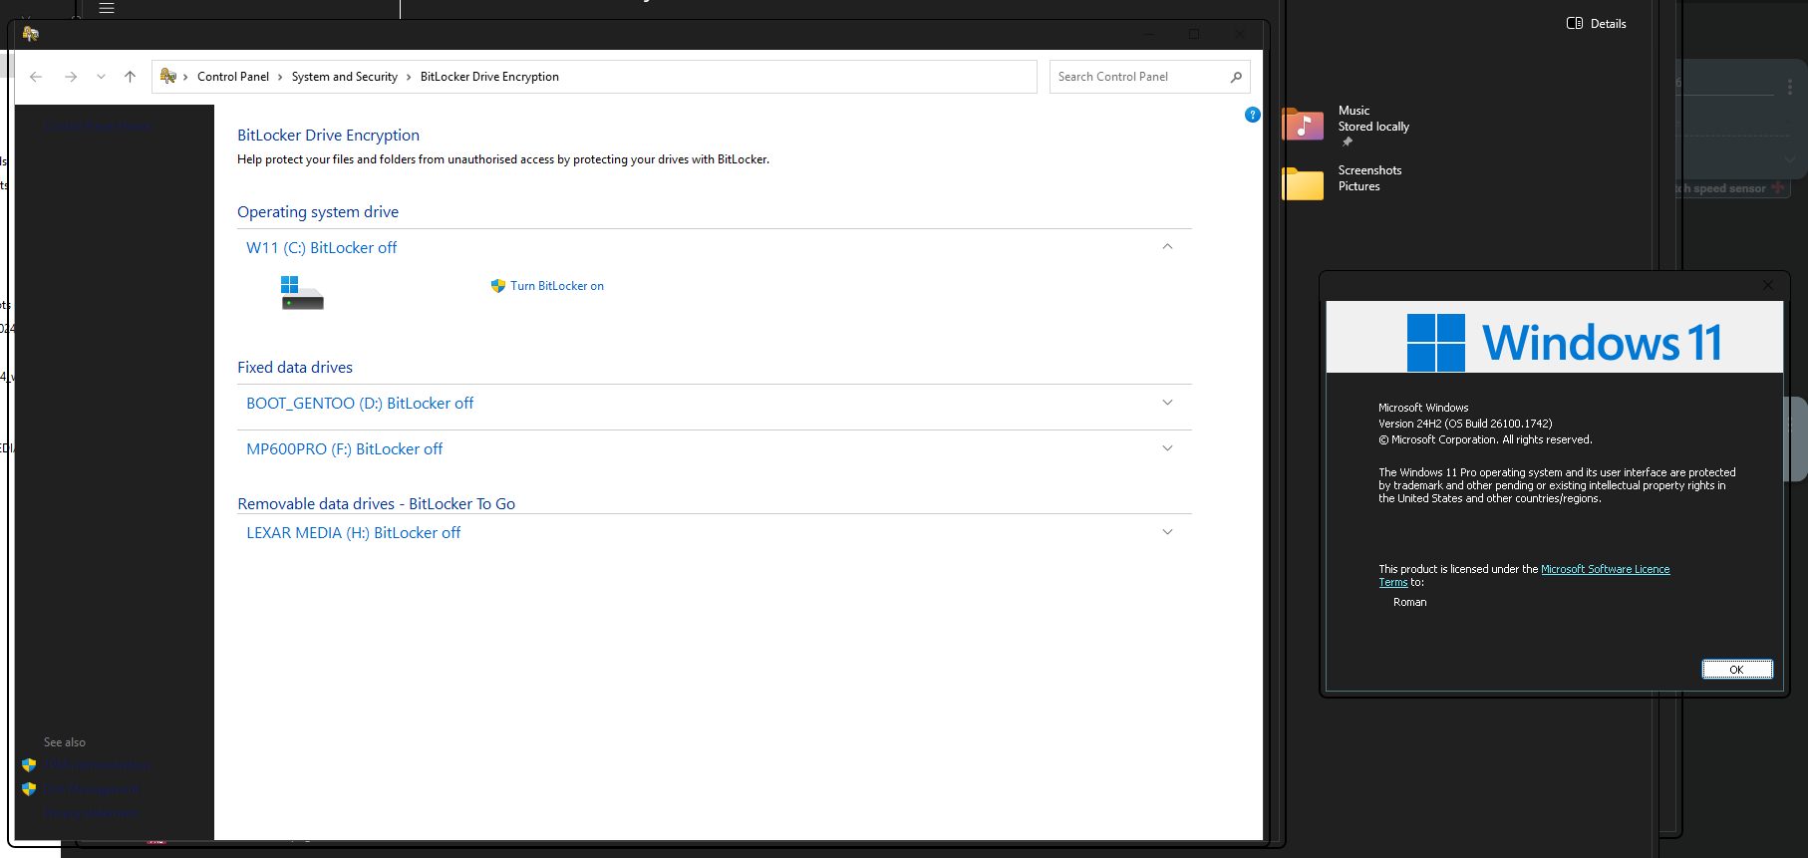The image size is (1808, 858).
Task: Expand chevron after Control Panel breadcrumb
Action: coord(280,77)
